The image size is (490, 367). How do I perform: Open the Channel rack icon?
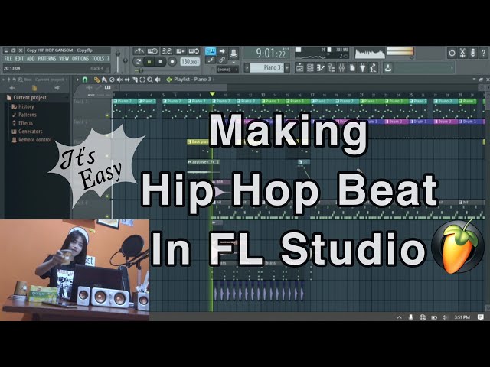pos(310,68)
